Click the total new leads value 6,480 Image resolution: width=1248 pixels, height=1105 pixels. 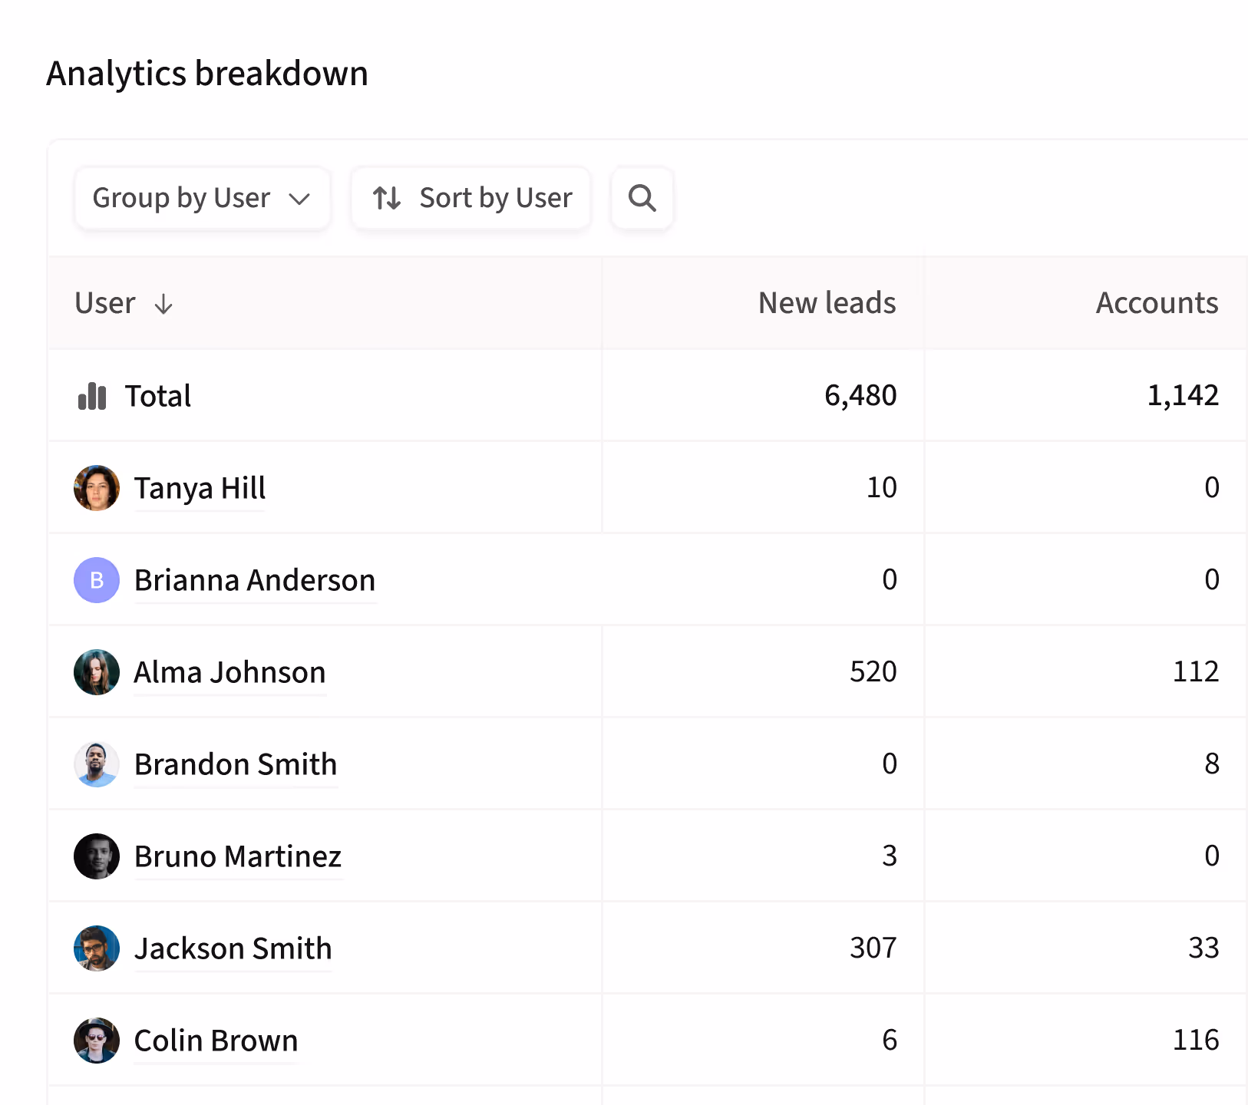tap(860, 395)
